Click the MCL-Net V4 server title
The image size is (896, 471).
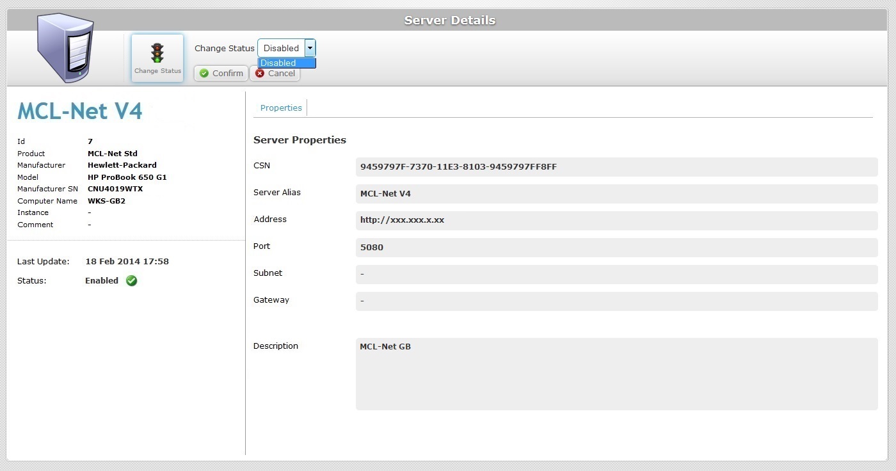(x=80, y=111)
